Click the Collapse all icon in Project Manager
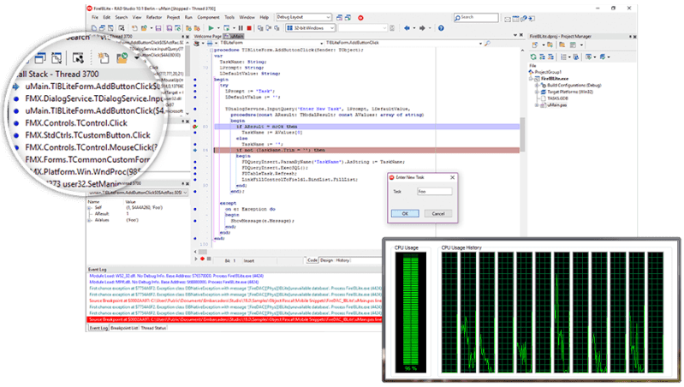 click(x=550, y=57)
